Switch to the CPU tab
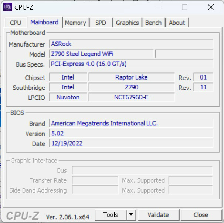The width and height of the screenshot is (224, 223). pos(16,23)
